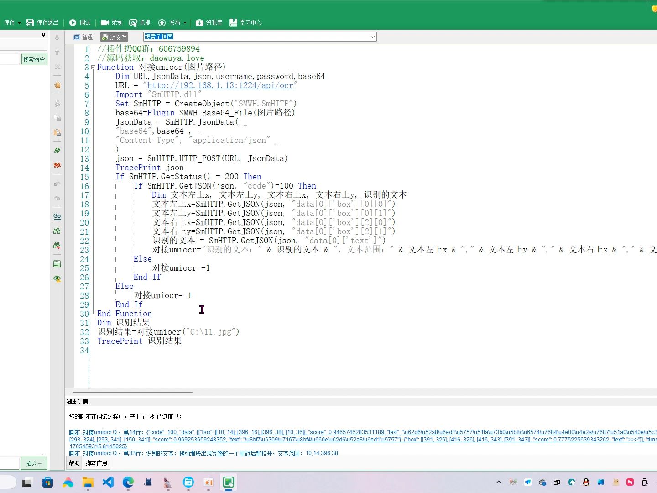Click the binoculars find-and-replace icon
This screenshot has width=657, height=493.
(x=57, y=245)
